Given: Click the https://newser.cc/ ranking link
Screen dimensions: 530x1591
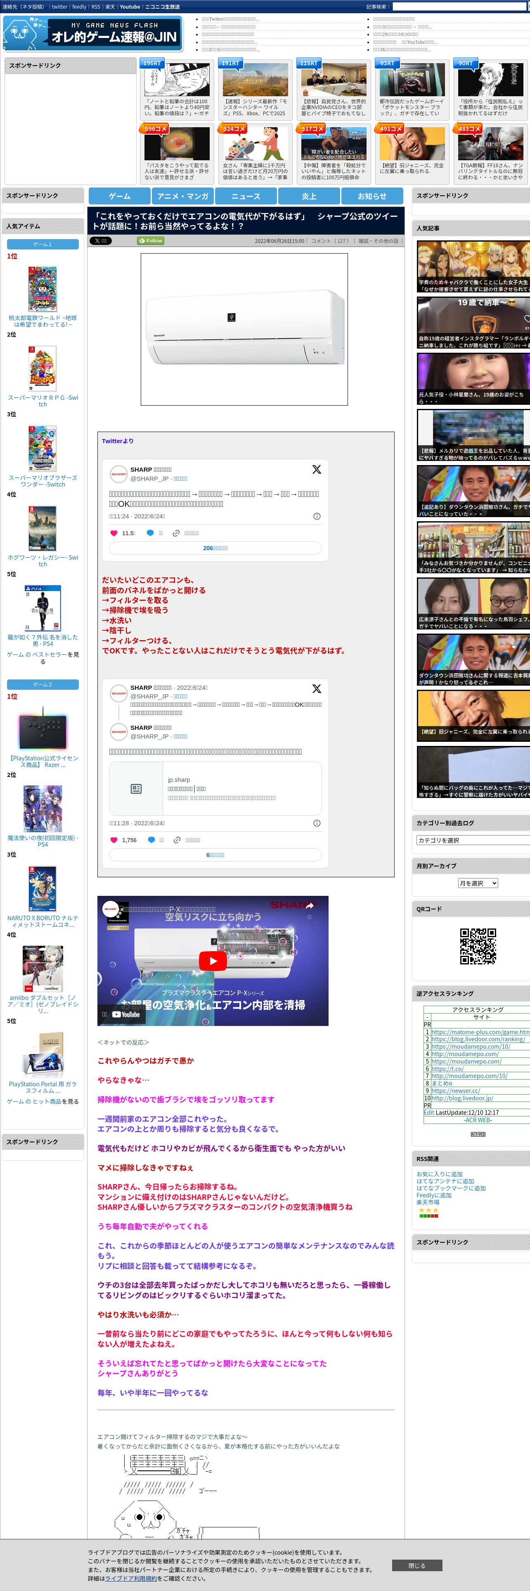Looking at the screenshot, I should coord(455,1090).
